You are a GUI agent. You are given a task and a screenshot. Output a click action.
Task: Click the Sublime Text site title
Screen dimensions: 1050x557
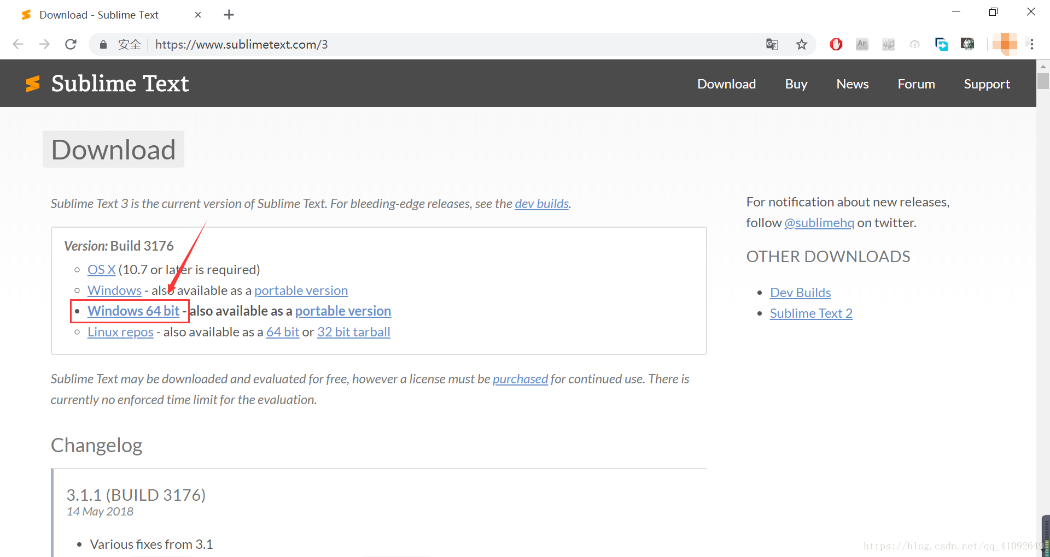[x=120, y=84]
